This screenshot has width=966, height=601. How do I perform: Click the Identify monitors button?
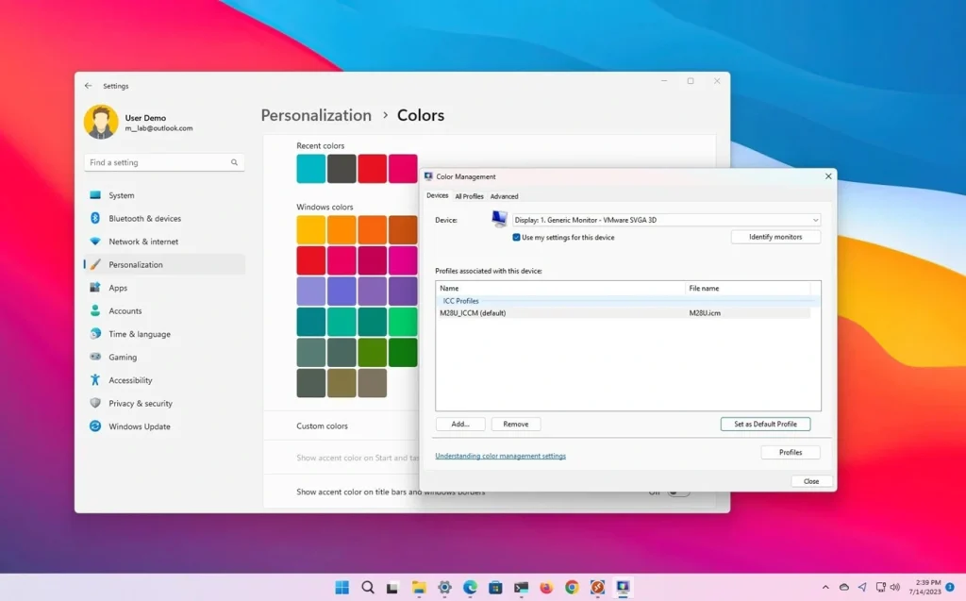point(775,237)
